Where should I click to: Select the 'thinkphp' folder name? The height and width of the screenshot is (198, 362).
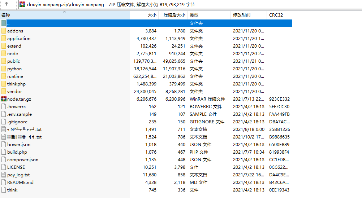click(x=16, y=84)
